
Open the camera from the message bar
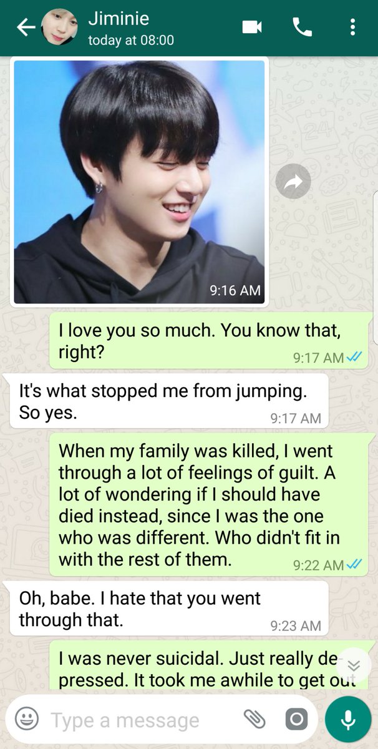[x=296, y=720]
